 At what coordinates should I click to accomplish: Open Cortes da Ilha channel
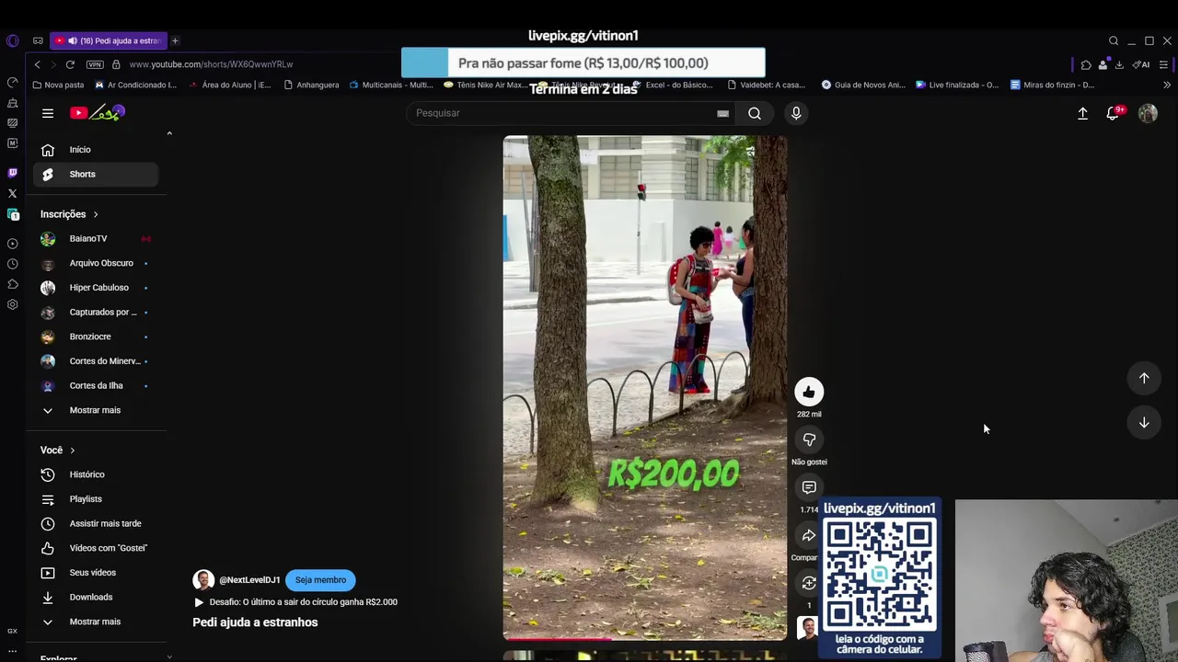point(96,386)
